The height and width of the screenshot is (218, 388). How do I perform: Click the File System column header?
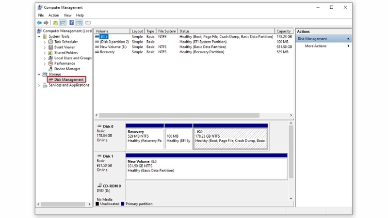(x=167, y=31)
